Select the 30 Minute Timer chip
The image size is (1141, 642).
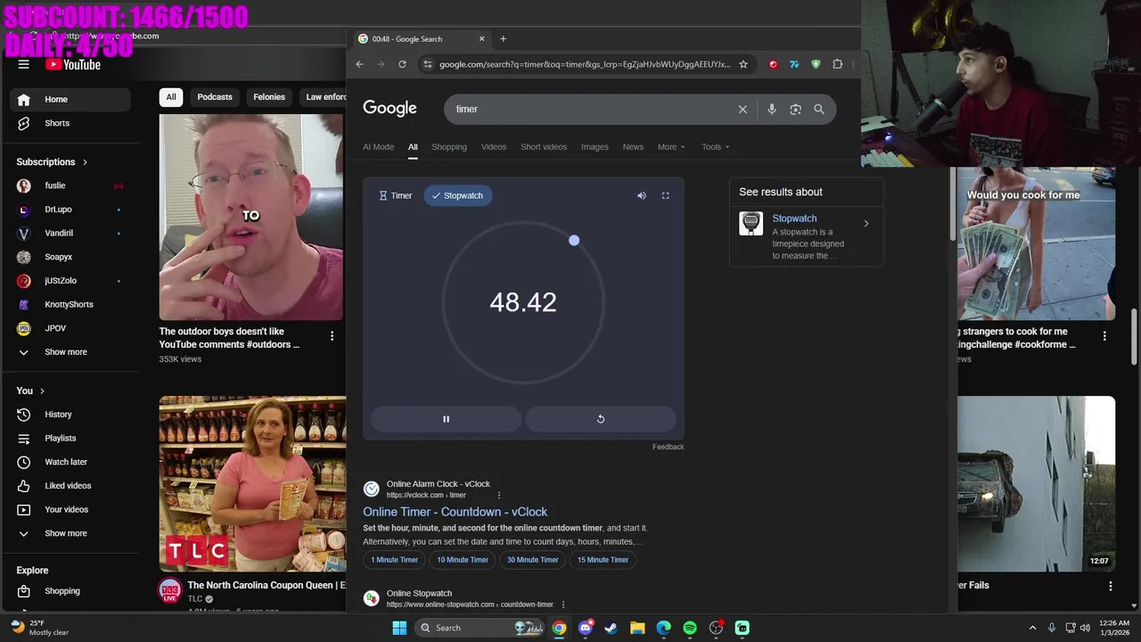click(x=532, y=560)
